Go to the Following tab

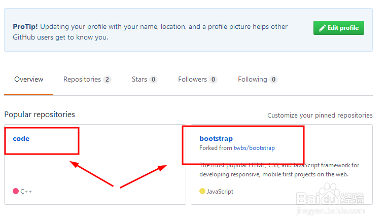pos(258,80)
